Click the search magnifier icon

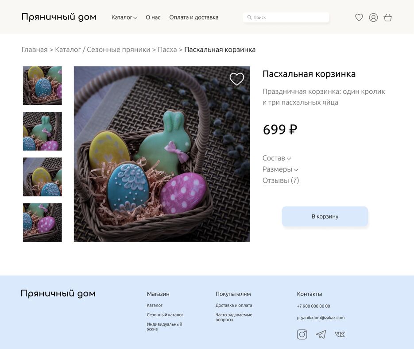point(249,17)
